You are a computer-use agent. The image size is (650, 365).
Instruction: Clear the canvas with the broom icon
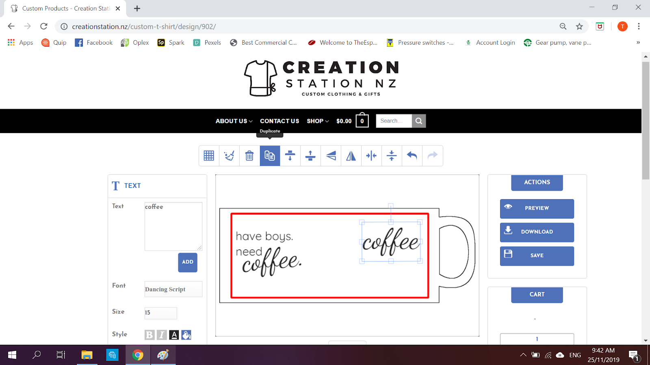229,156
